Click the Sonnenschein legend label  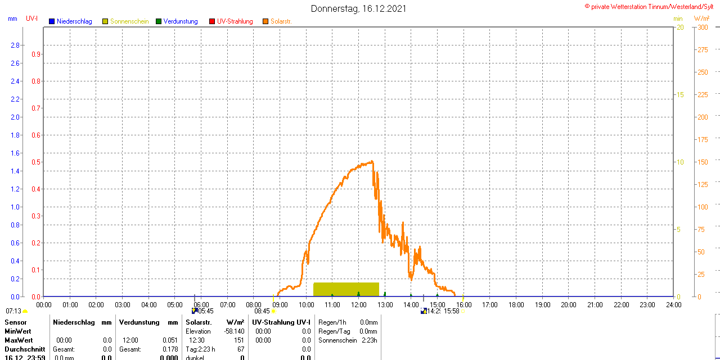[x=129, y=21]
